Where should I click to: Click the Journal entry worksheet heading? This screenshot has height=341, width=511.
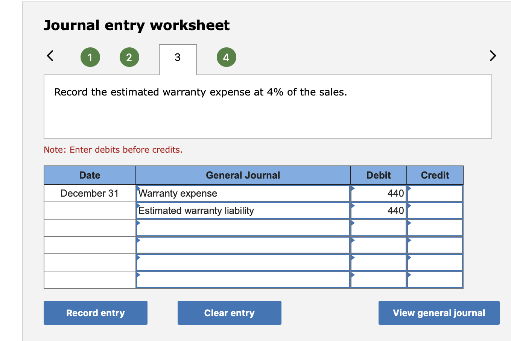[137, 25]
